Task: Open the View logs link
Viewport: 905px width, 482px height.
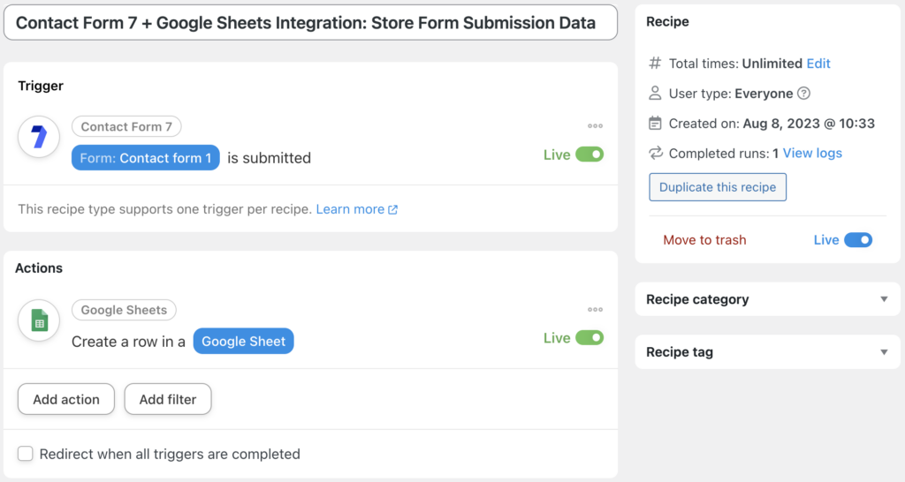Action: point(812,154)
